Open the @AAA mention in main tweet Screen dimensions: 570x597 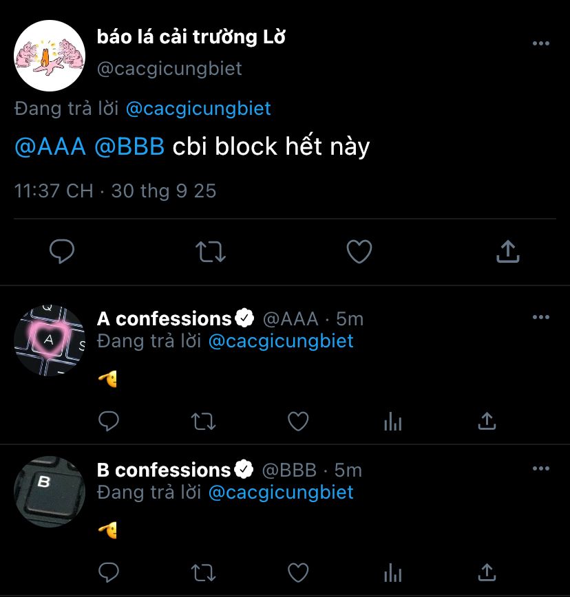pos(50,146)
